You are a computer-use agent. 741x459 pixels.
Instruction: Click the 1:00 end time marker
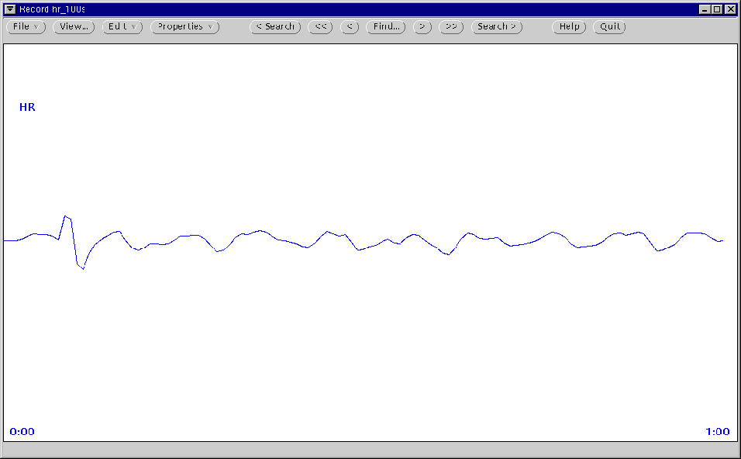(717, 431)
